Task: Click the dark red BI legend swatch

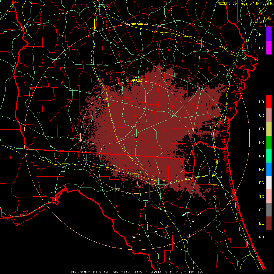Action: [x=269, y=223]
